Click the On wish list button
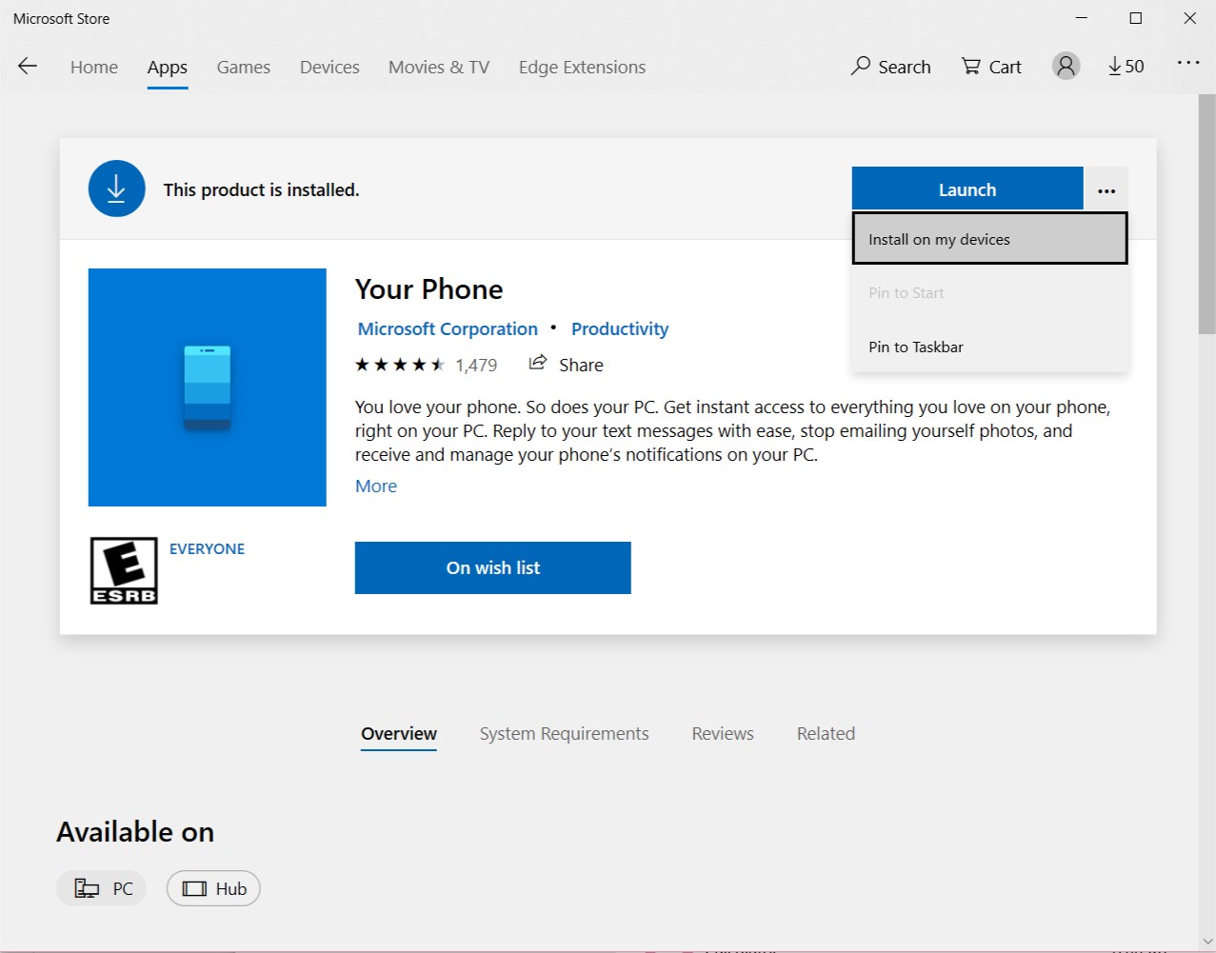The image size is (1216, 953). pyautogui.click(x=493, y=567)
